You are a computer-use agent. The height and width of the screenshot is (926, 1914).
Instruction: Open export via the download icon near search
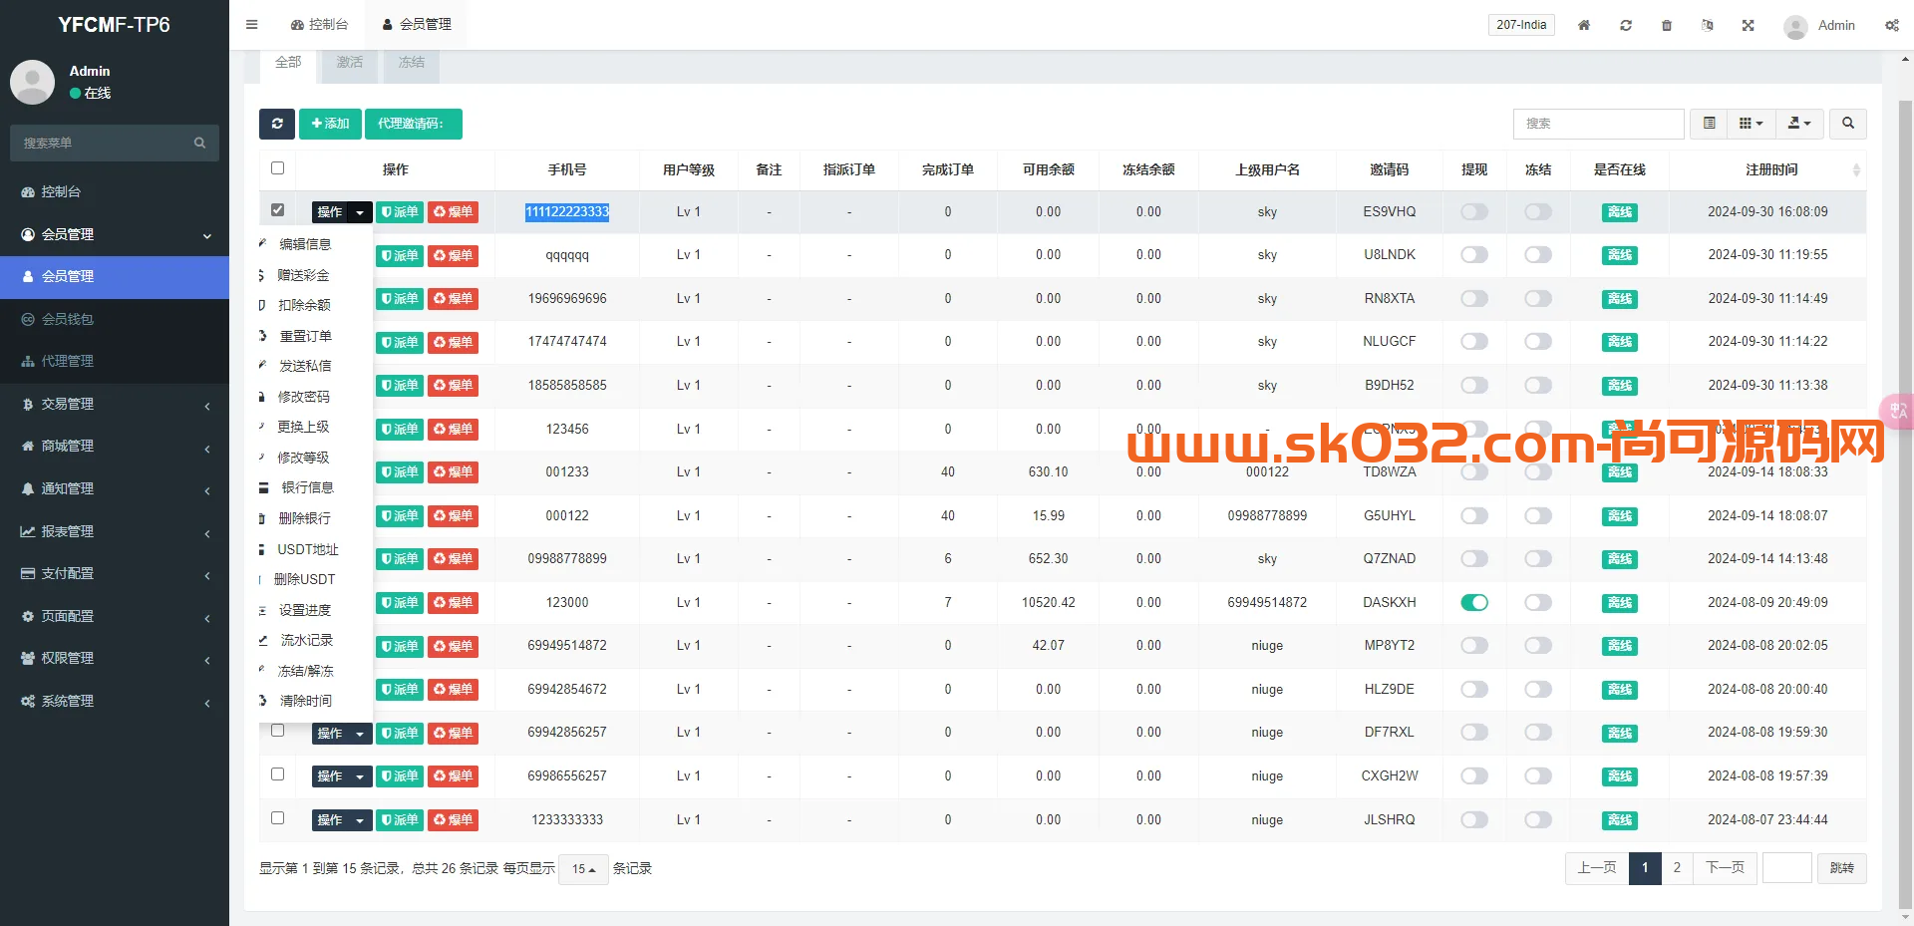[x=1798, y=124]
